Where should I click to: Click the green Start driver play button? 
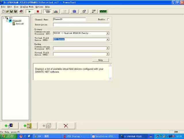tap(29, 11)
